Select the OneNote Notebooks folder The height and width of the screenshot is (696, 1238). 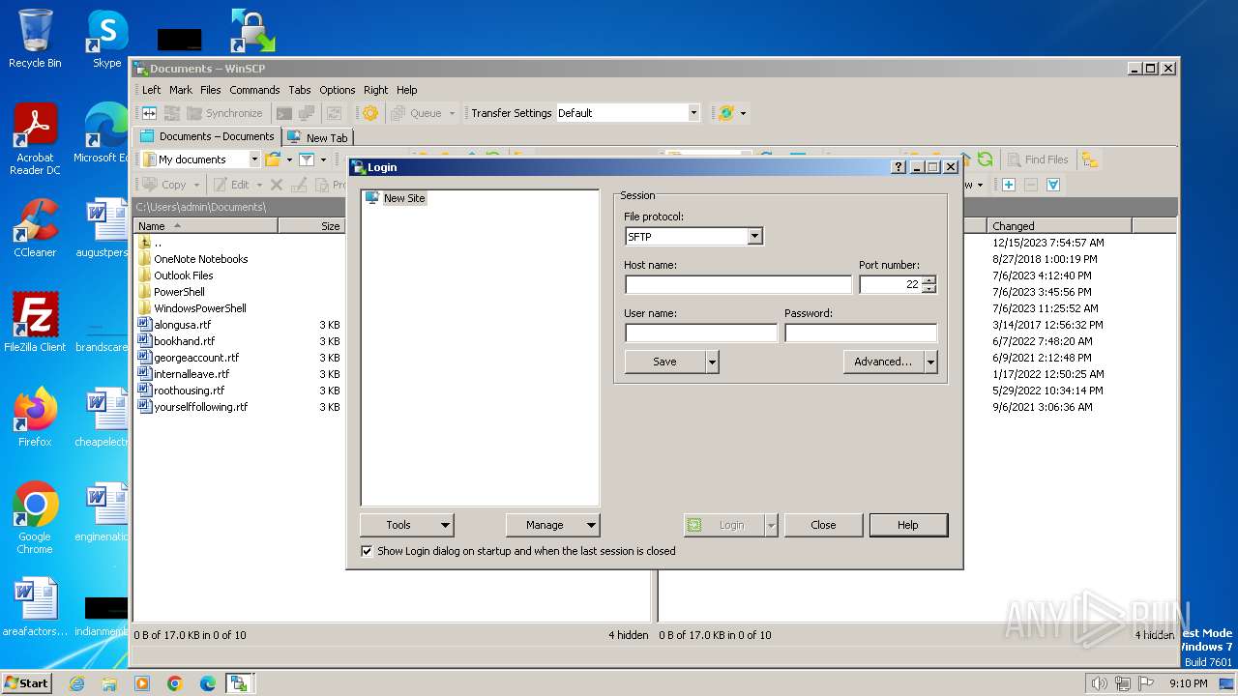point(201,259)
